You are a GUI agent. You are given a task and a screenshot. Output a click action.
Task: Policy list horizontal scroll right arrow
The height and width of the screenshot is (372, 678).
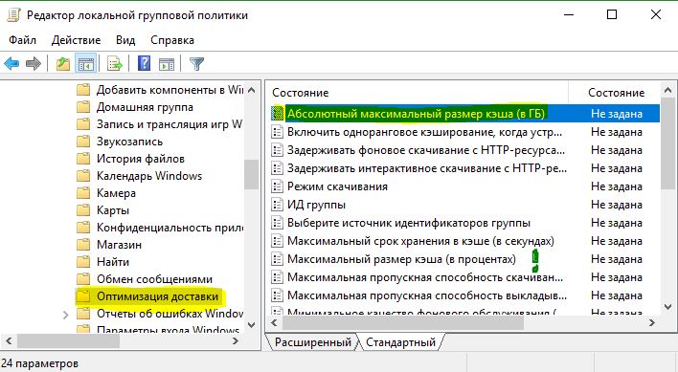(652, 323)
